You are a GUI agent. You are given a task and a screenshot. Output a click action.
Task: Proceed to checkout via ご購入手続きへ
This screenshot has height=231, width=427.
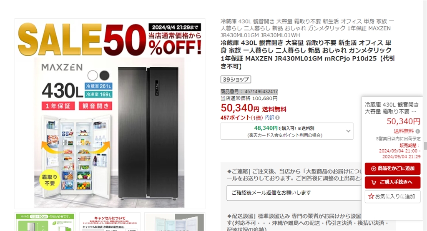392,182
